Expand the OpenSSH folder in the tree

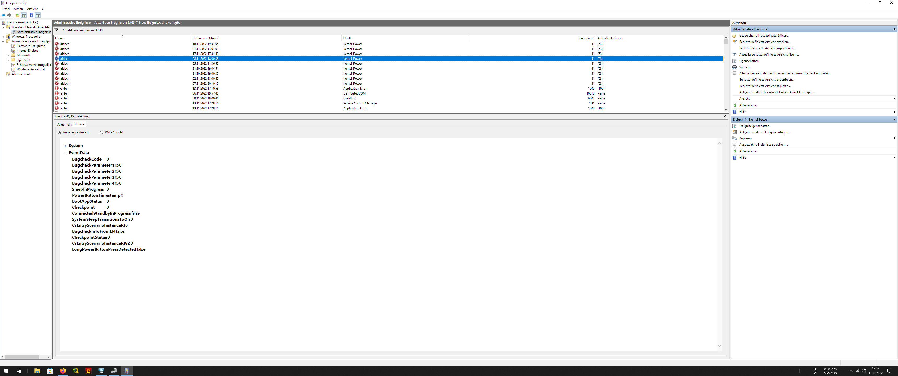pyautogui.click(x=8, y=60)
